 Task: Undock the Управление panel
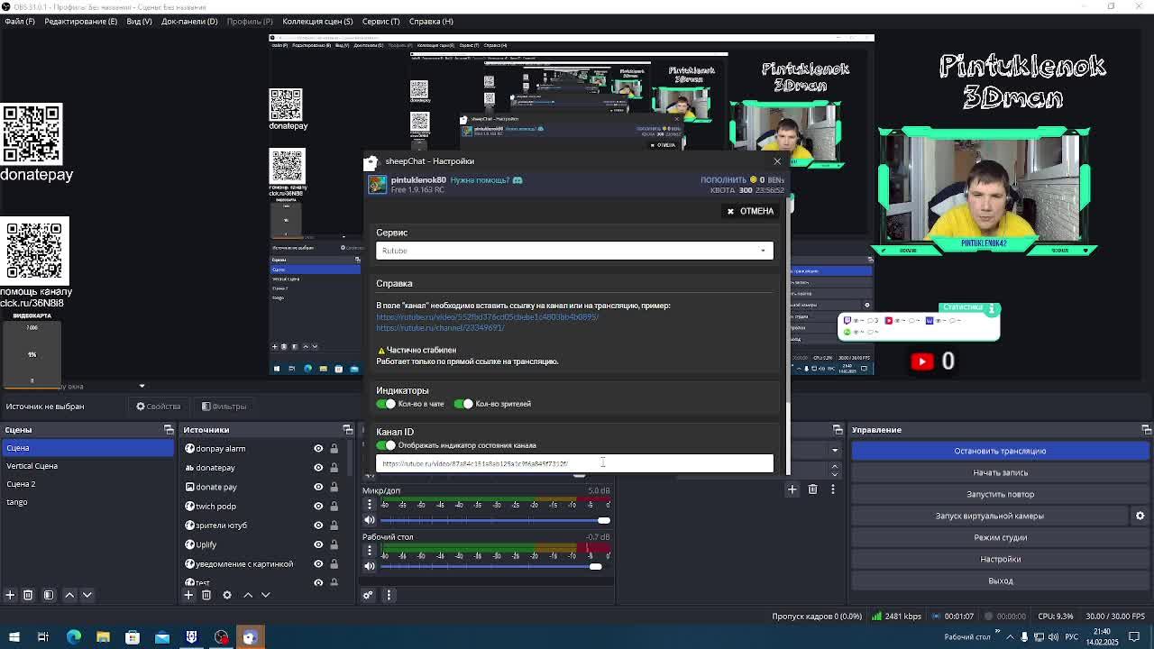pyautogui.click(x=1147, y=430)
